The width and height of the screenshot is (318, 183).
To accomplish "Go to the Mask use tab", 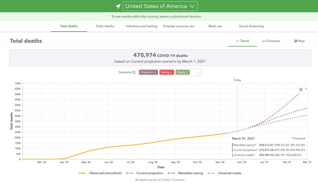I will pos(215,26).
